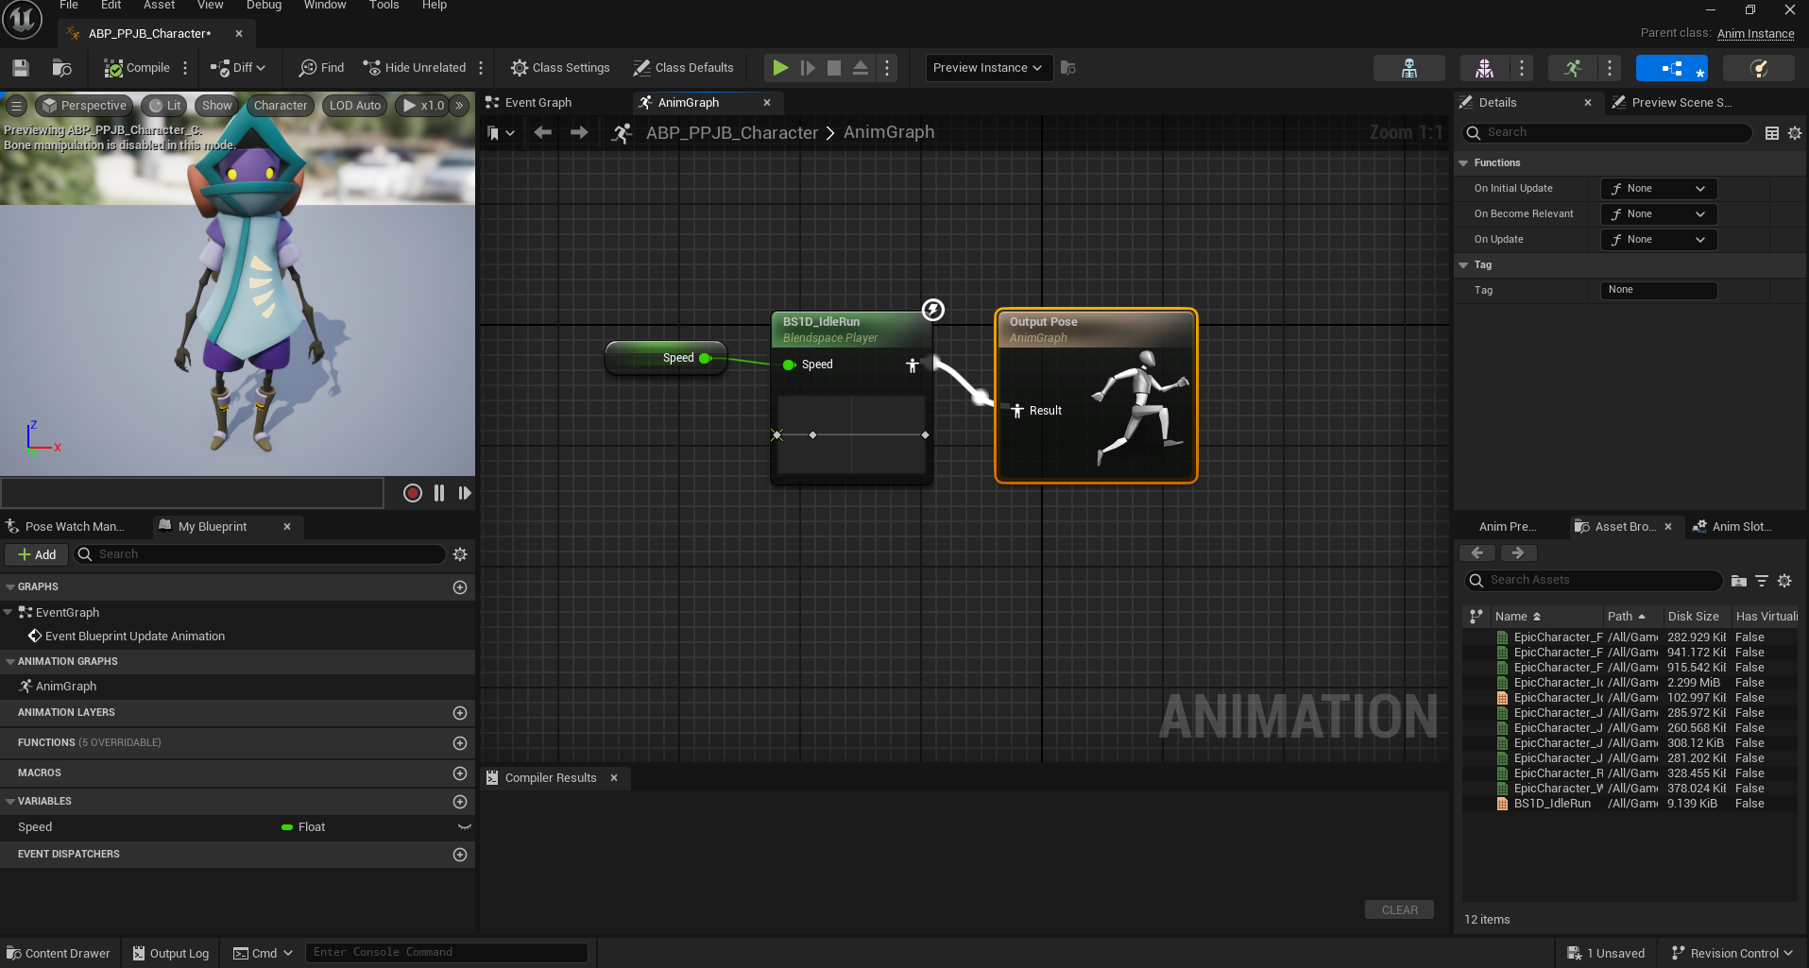Change the Lit view mode

164,106
